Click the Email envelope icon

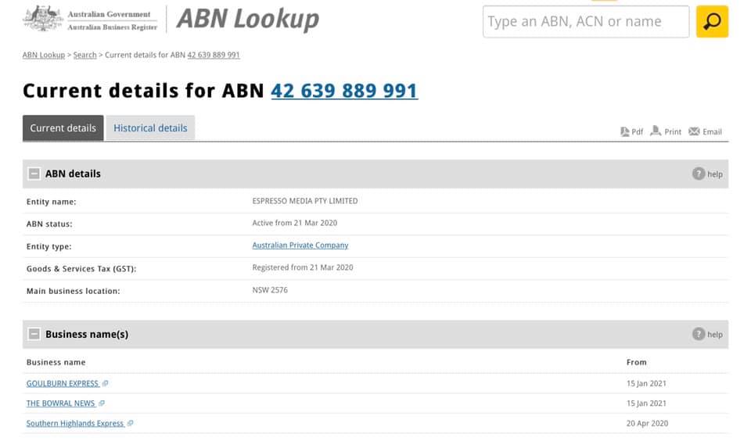pos(694,131)
